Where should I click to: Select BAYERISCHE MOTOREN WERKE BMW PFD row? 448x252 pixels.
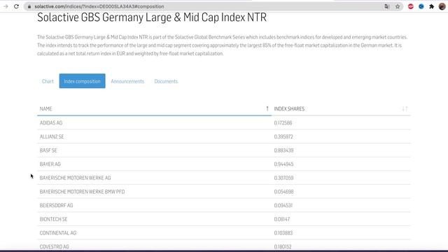point(83,191)
